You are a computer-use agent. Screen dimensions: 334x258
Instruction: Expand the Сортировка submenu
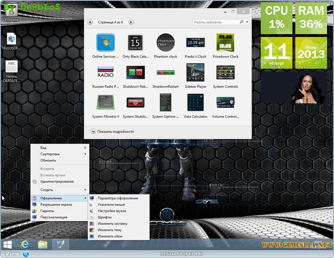click(59, 154)
